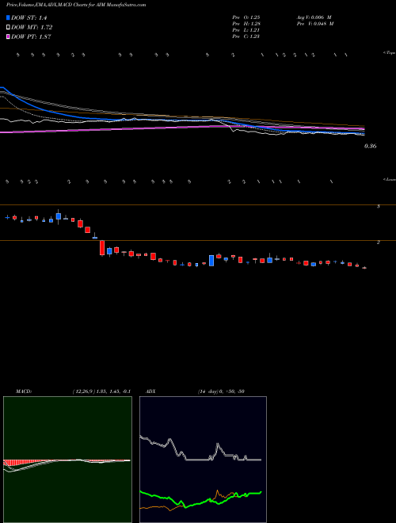Click the MACD '(12,26,9) 1.33, 1.45, -0.1' values
The width and height of the screenshot is (396, 523).
pos(101,391)
